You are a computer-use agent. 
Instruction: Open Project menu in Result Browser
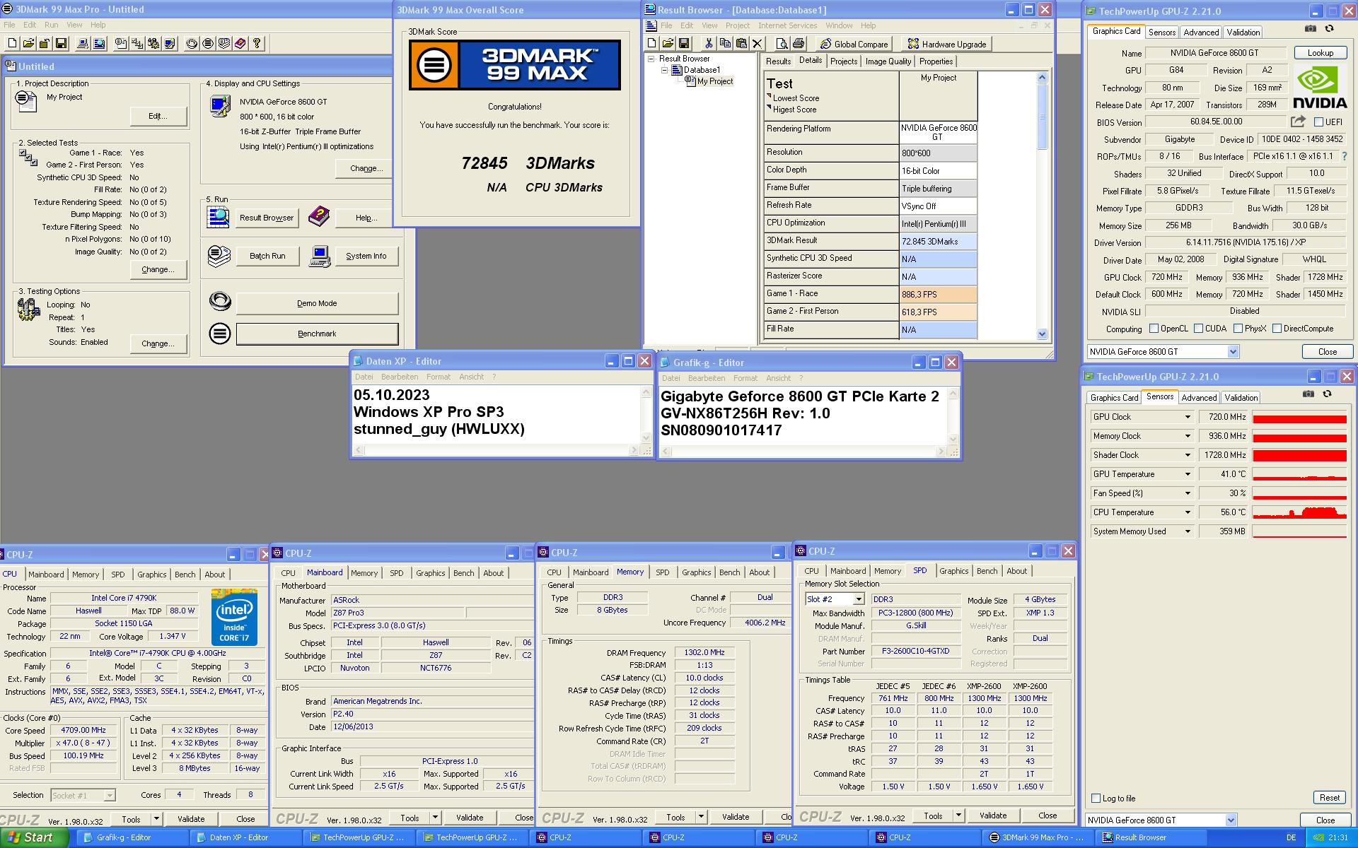[x=737, y=25]
